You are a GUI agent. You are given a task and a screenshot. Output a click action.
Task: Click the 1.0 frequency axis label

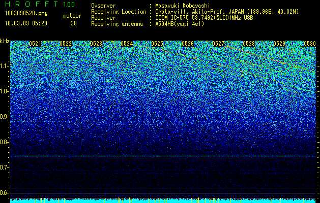tap(5, 91)
